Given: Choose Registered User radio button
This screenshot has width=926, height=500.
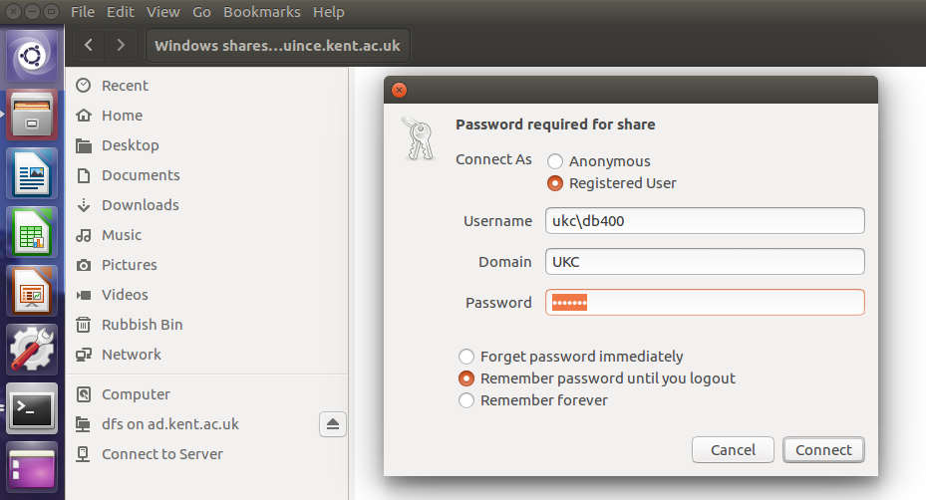Looking at the screenshot, I should tap(555, 183).
